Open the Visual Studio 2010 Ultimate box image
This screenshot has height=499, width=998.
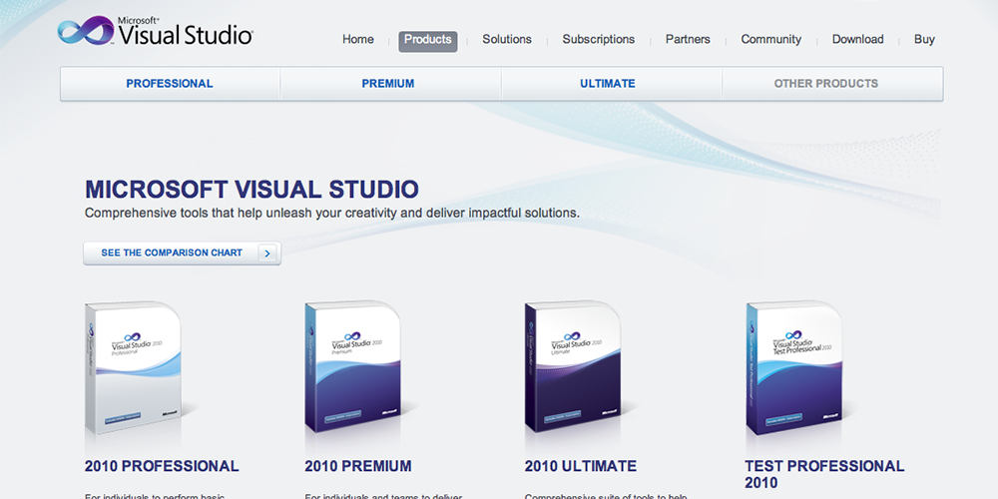(576, 366)
